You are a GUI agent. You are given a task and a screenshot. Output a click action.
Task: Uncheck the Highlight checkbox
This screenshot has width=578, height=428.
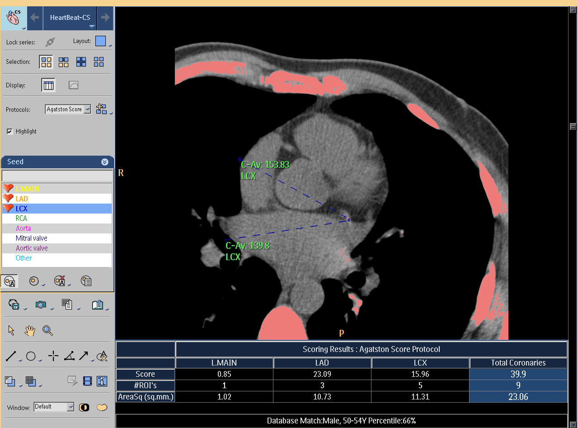[x=9, y=131]
